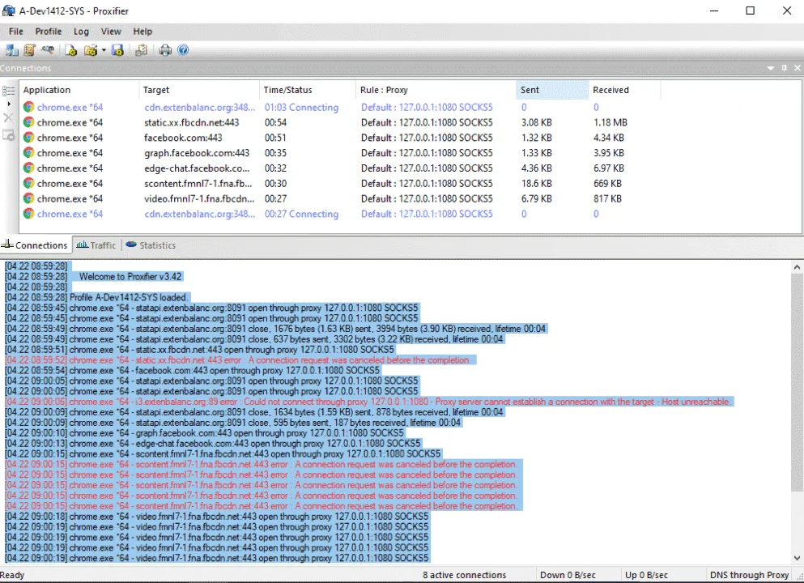The width and height of the screenshot is (804, 583).
Task: Switch to the Traffic tab
Action: [96, 245]
